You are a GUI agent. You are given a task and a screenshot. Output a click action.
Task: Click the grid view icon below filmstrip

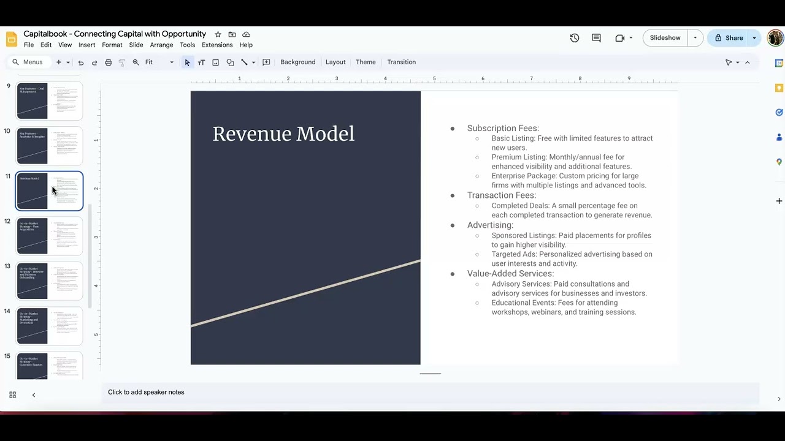[x=12, y=395]
